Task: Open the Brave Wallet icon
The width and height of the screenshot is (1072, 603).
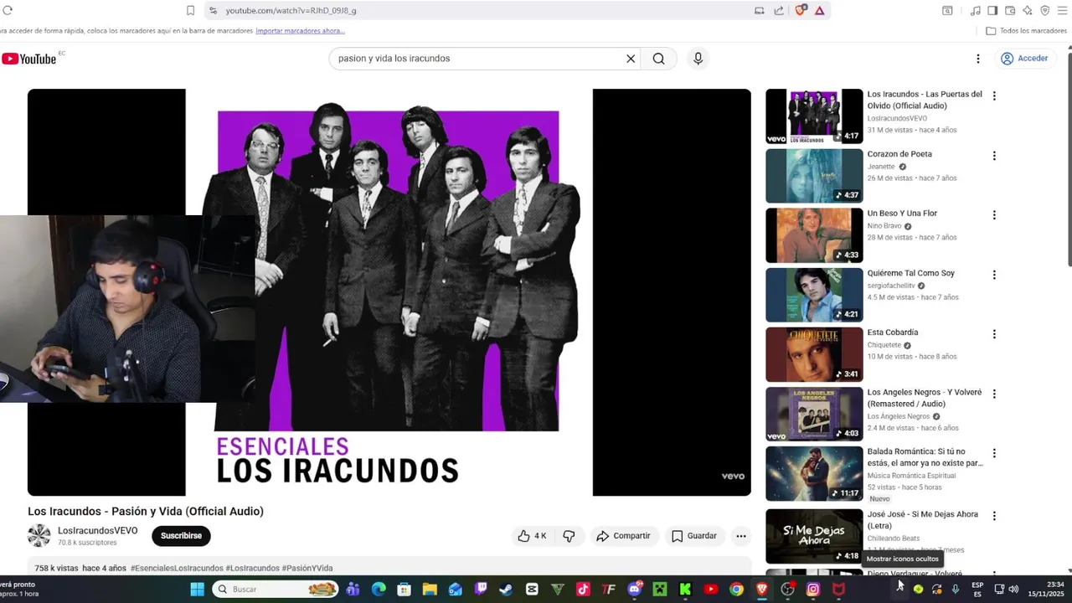Action: click(1010, 10)
